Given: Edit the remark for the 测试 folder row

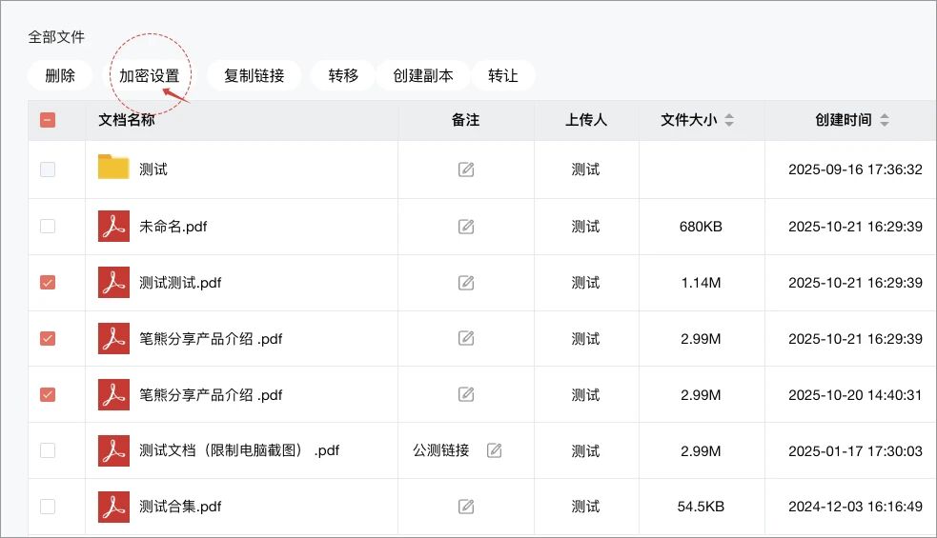Looking at the screenshot, I should point(466,169).
